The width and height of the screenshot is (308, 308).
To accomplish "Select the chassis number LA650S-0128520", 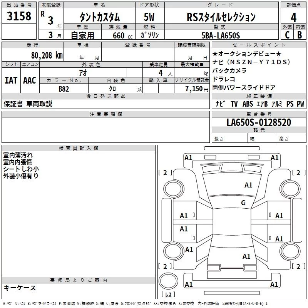I will point(259,122).
